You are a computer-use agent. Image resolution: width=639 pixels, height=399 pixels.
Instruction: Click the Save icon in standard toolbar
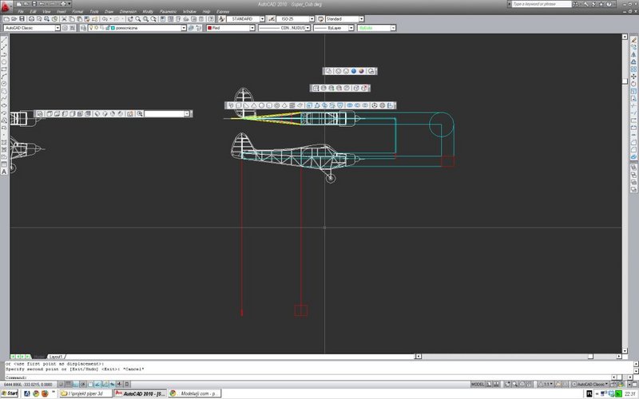(x=22, y=19)
